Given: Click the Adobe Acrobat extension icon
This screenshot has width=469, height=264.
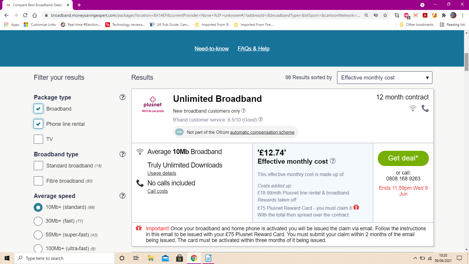Looking at the screenshot, I should [425, 15].
